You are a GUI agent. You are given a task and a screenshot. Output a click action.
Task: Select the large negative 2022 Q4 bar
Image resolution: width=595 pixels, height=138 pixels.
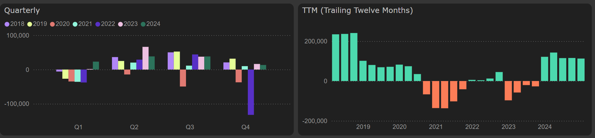coord(251,92)
